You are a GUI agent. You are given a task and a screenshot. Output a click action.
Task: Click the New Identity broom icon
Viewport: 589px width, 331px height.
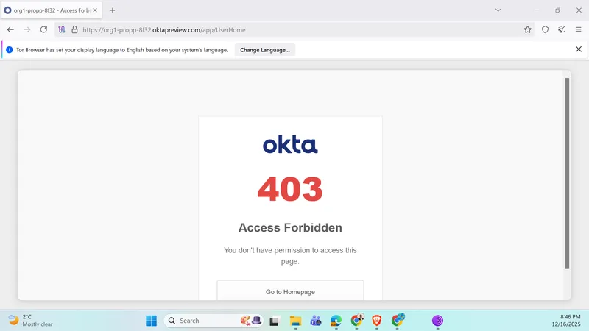pyautogui.click(x=562, y=29)
